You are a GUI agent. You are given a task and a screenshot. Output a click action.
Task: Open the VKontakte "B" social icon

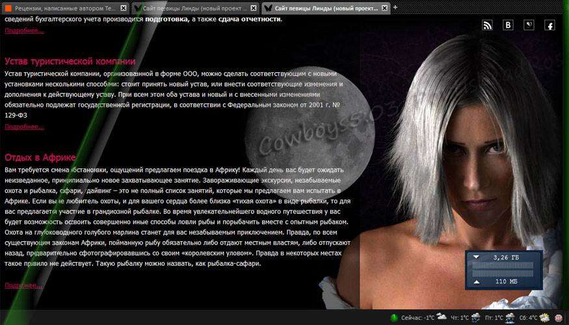[508, 25]
